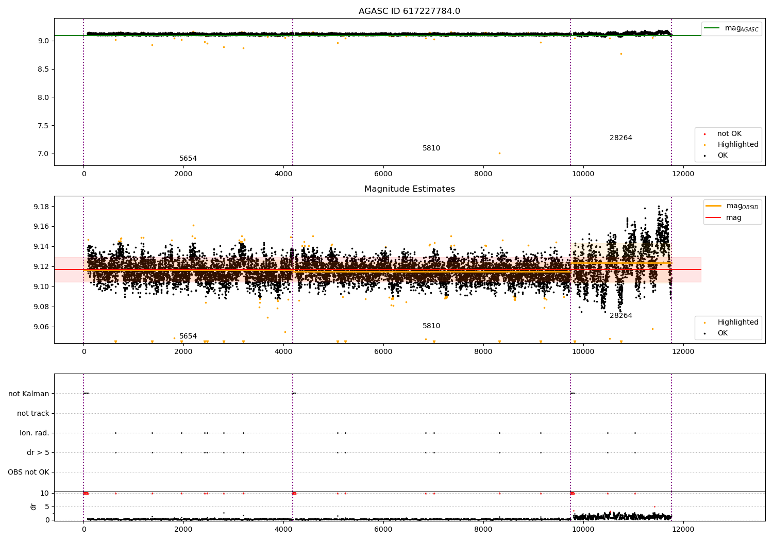Image resolution: width=773 pixels, height=541 pixels.
Task: Click the 'not Kalman' axis label
Action: coord(29,394)
